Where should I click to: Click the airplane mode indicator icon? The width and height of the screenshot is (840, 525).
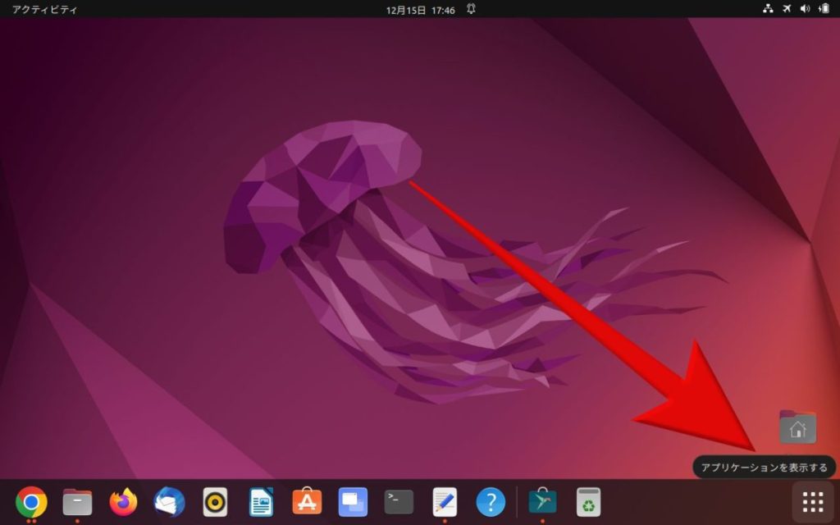pyautogui.click(x=787, y=8)
